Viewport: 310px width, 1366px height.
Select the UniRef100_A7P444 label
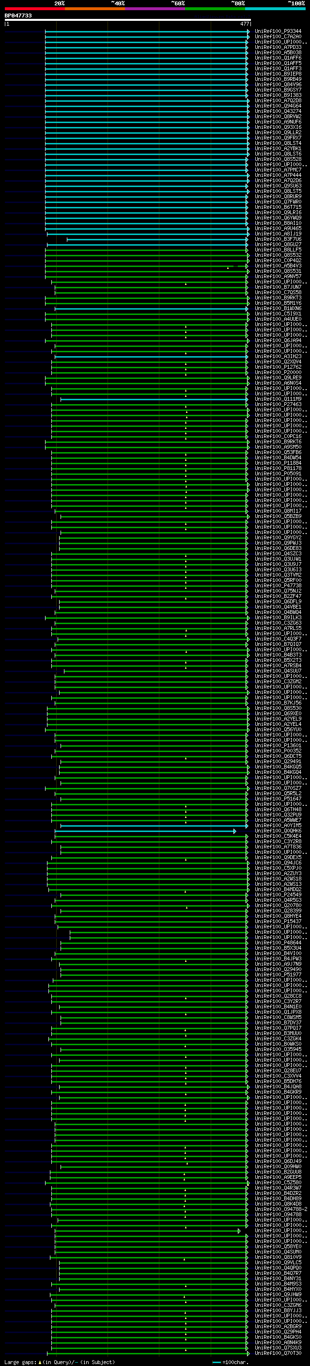pyautogui.click(x=278, y=175)
